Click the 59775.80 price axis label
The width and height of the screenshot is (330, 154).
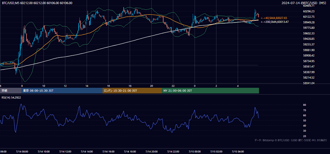click(309, 28)
